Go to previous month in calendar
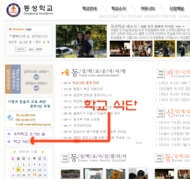 coord(14,152)
